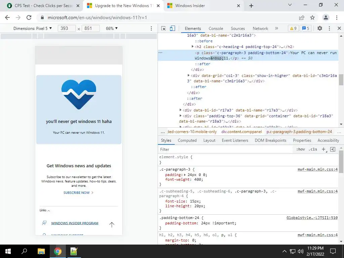The height and width of the screenshot is (258, 344).
Task: Add new style rule plus icon
Action: click(x=324, y=149)
